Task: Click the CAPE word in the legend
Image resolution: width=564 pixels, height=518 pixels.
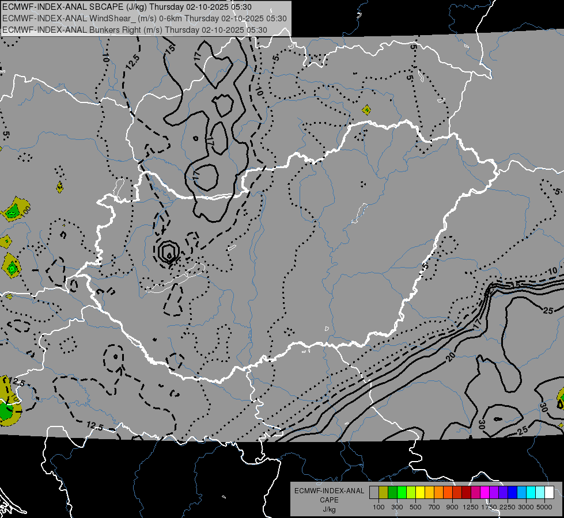Action: 329,500
